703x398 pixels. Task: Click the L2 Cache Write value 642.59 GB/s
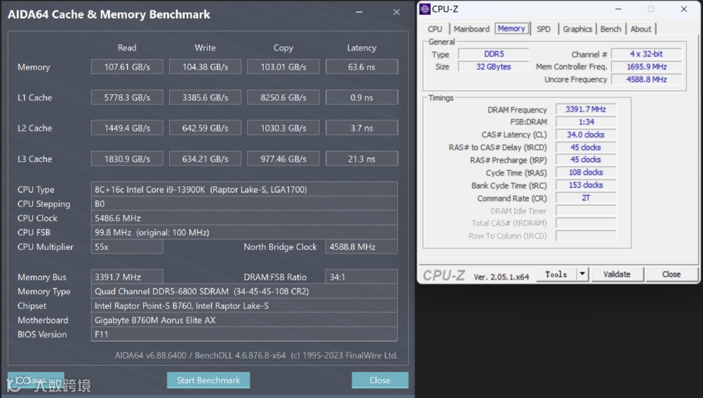click(x=205, y=128)
